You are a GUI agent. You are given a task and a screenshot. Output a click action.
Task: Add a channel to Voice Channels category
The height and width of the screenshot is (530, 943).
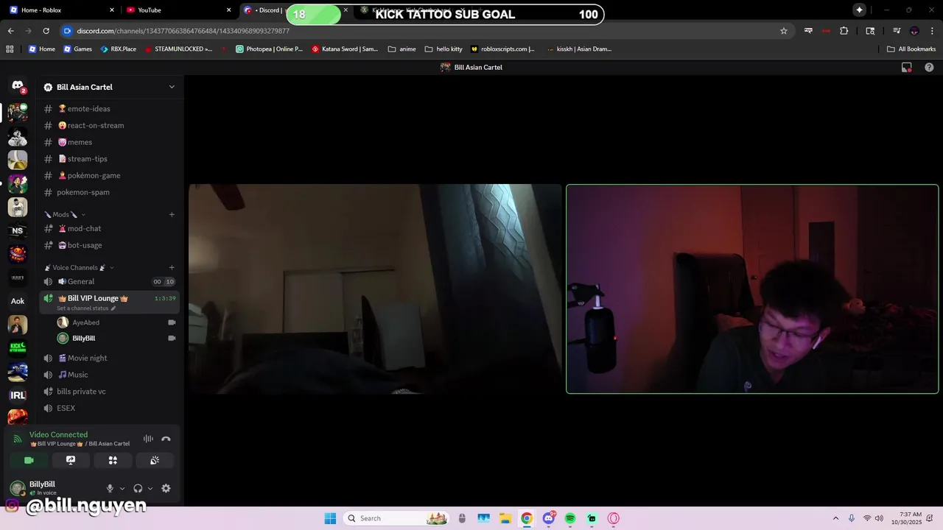[172, 267]
